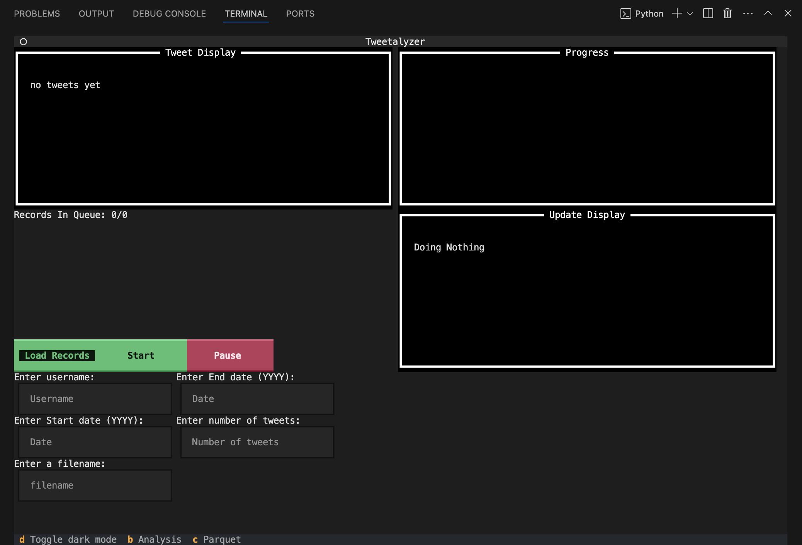Switch to the PROBLEMS tab

(37, 14)
